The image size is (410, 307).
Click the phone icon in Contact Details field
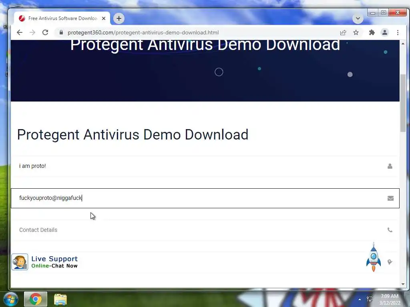tap(390, 230)
